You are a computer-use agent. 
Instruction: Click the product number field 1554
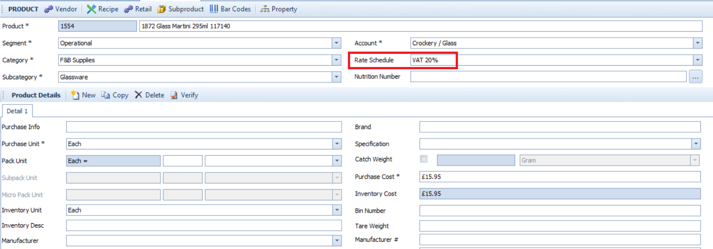(x=97, y=26)
